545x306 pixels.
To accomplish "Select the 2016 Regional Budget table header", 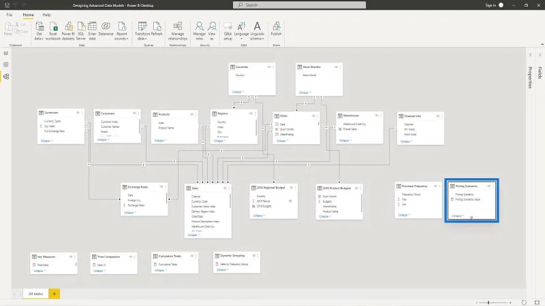I will [x=274, y=188].
